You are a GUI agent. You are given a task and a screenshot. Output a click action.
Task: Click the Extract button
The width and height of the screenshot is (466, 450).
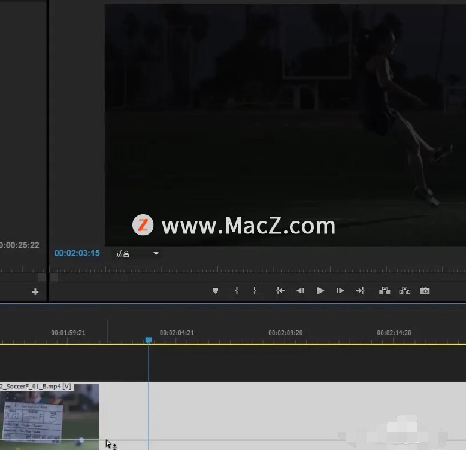pos(405,291)
